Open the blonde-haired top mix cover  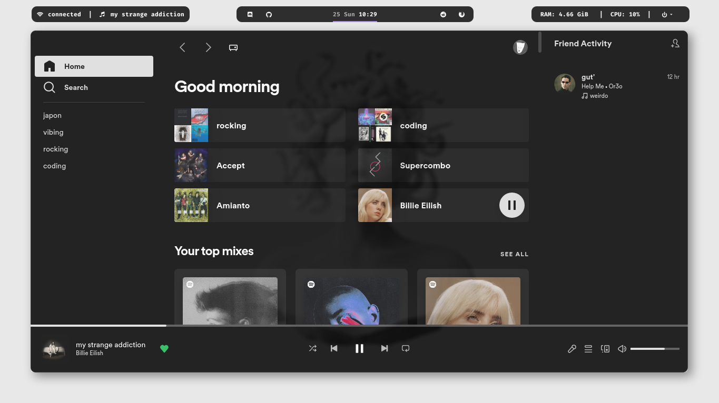point(473,301)
